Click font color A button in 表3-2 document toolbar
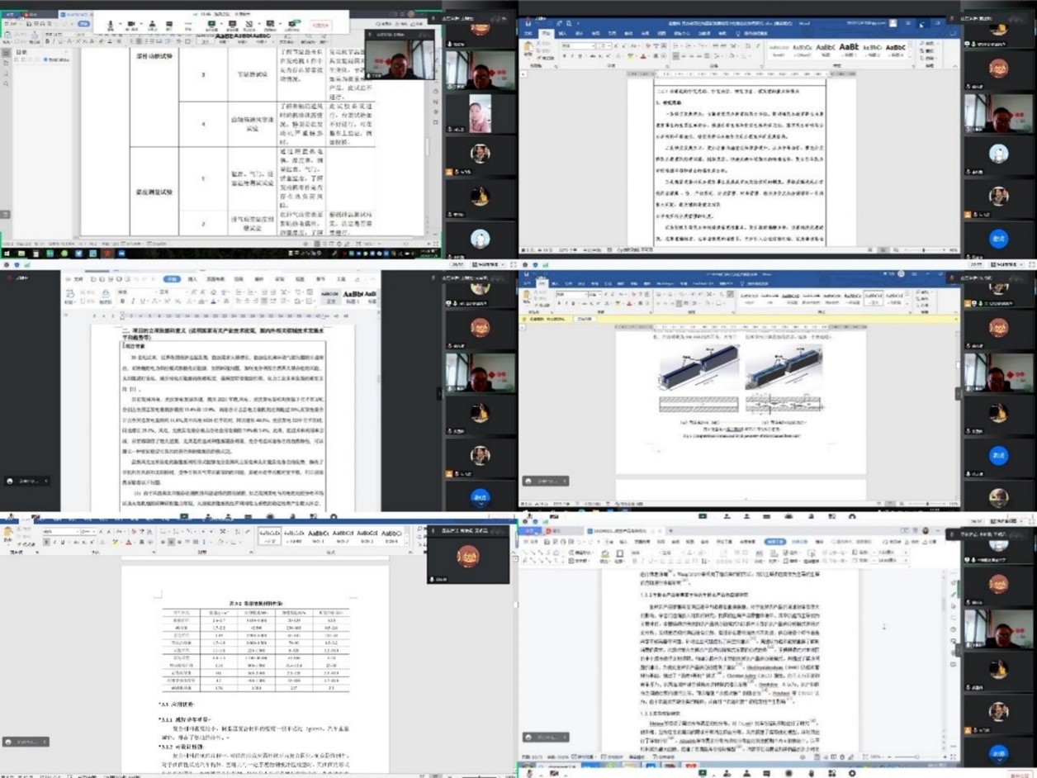Screen dimensions: 1037x778 [x=128, y=542]
